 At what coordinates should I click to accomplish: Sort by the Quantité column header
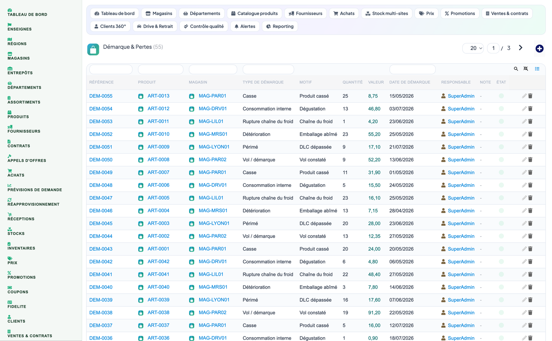[x=353, y=82]
